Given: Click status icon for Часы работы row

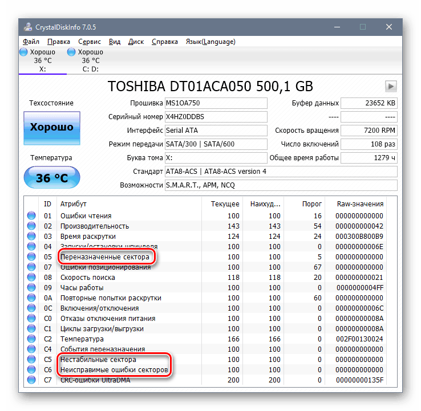Looking at the screenshot, I should 31,288.
